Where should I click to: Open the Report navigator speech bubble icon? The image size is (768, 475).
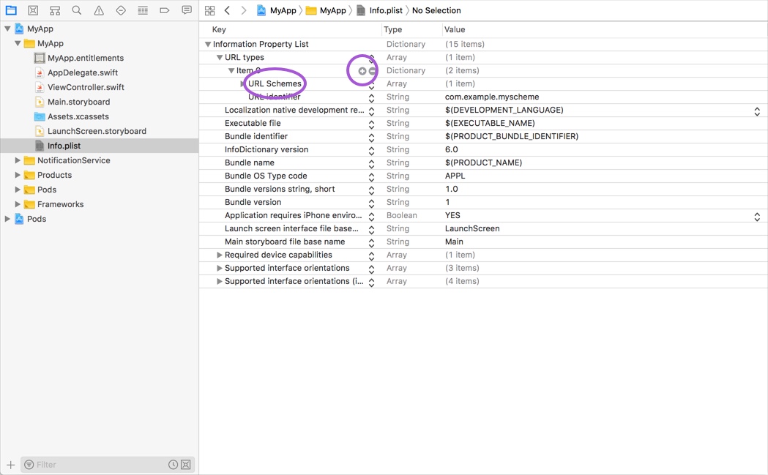pos(187,10)
